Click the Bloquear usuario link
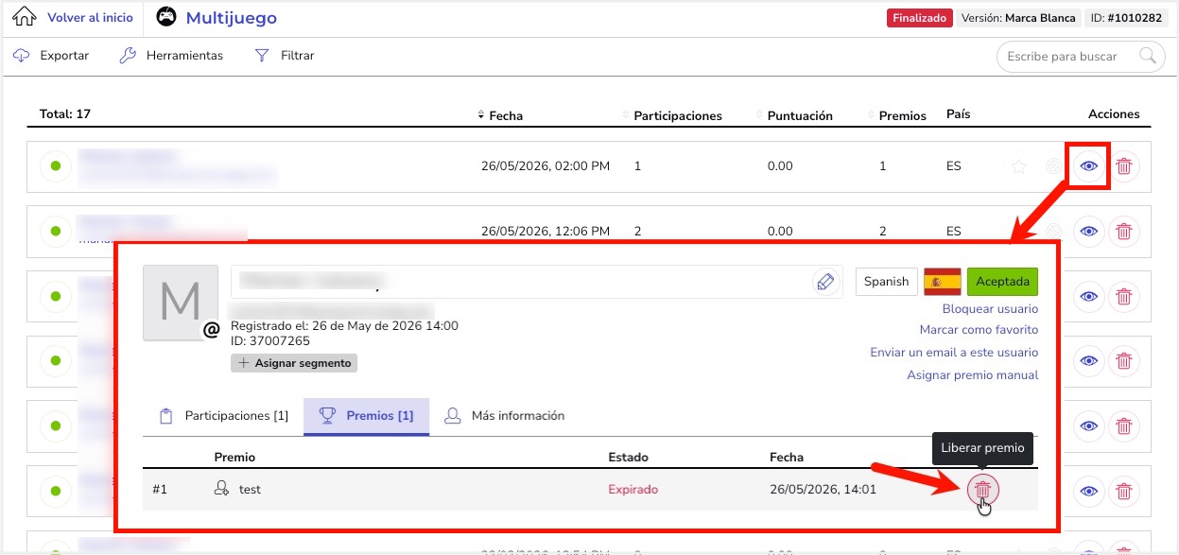The height and width of the screenshot is (555, 1179). coord(990,309)
